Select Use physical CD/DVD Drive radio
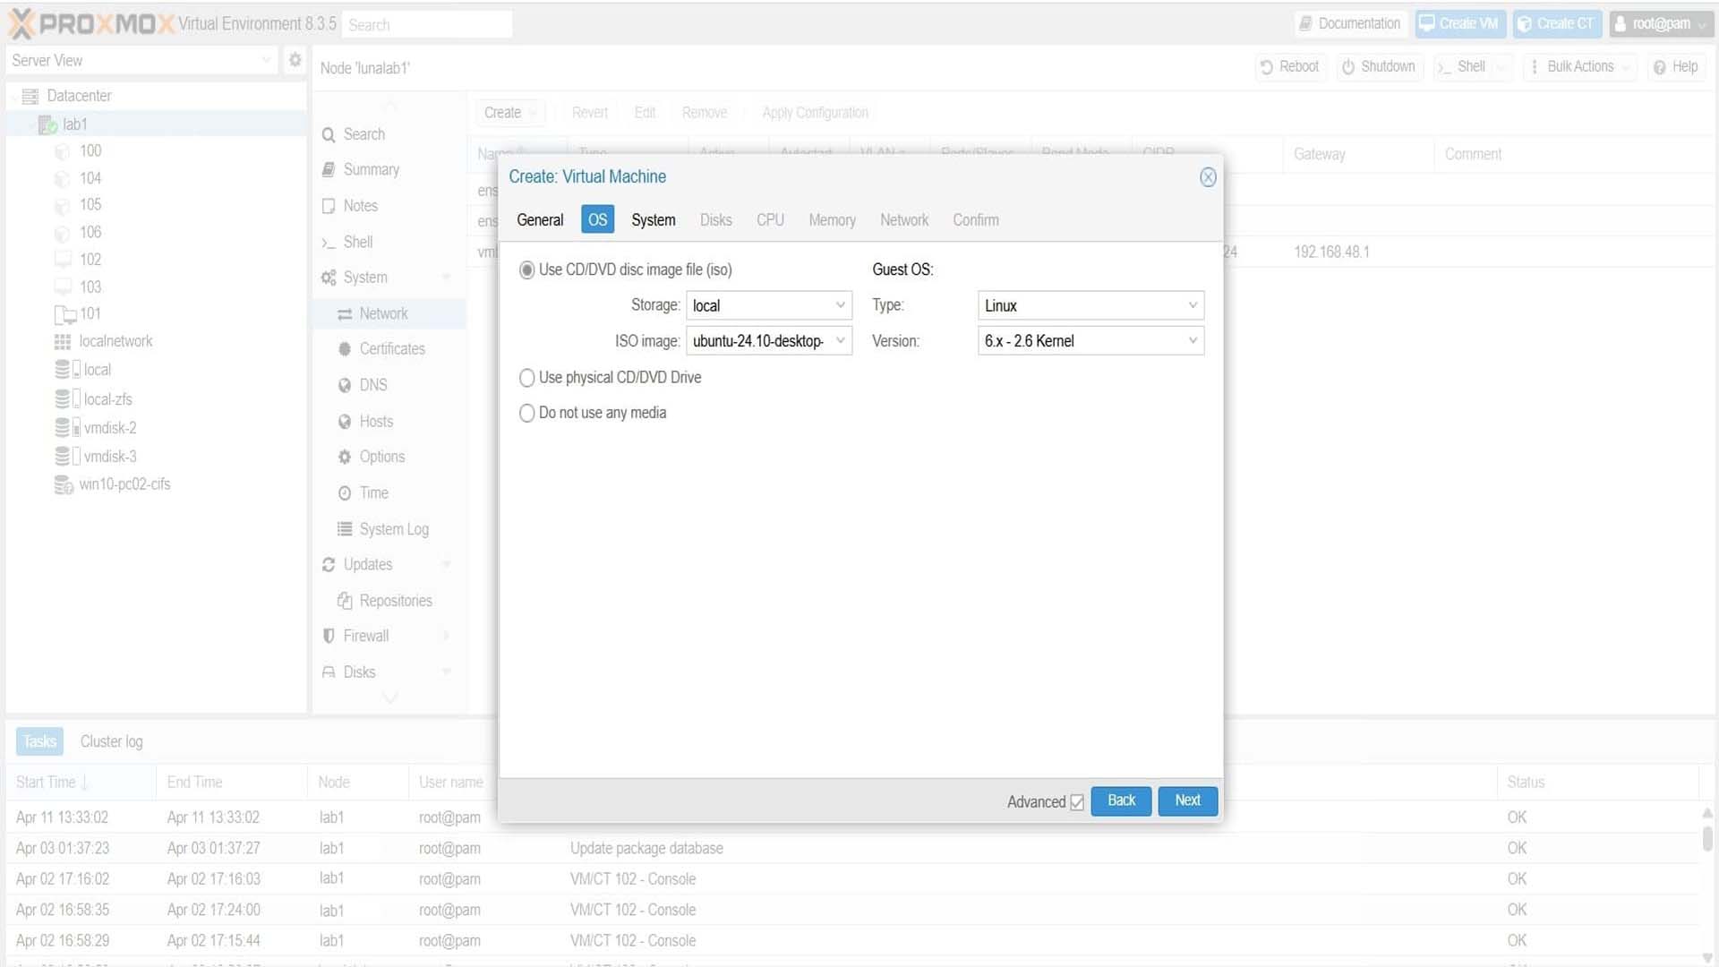The width and height of the screenshot is (1719, 967). [x=527, y=378]
